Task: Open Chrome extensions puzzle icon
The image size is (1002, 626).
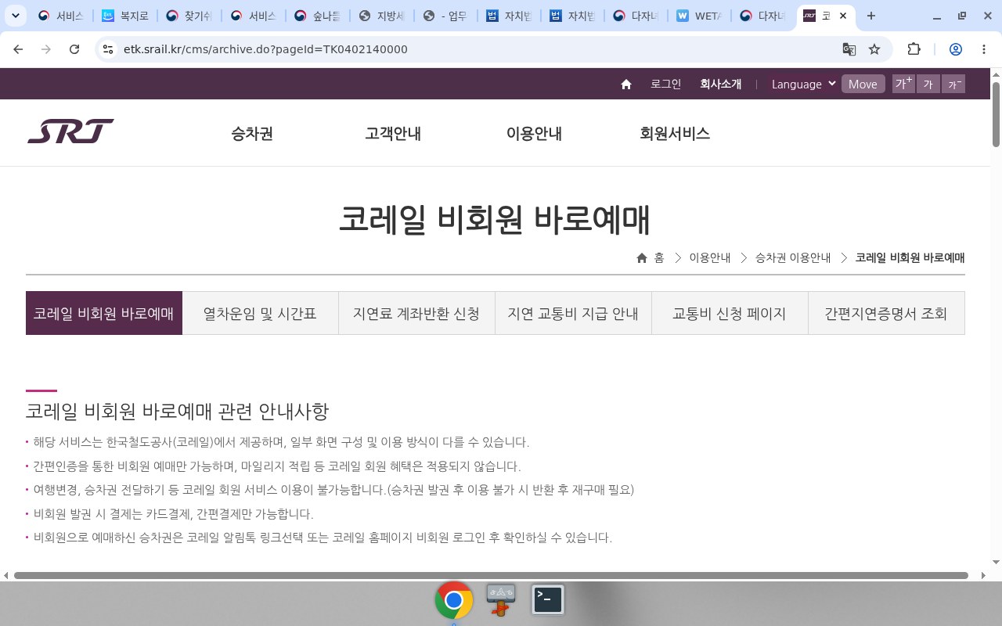Action: [x=914, y=49]
